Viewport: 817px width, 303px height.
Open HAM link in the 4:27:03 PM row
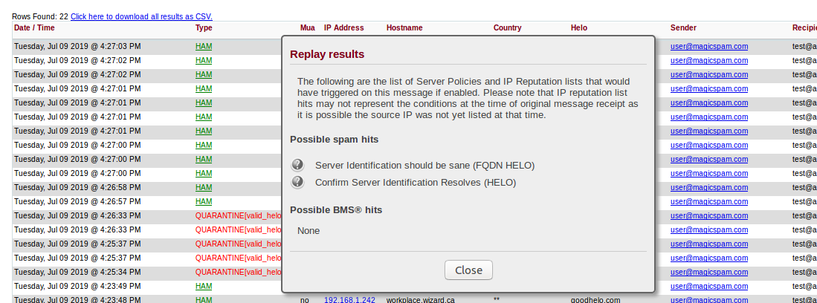click(204, 46)
